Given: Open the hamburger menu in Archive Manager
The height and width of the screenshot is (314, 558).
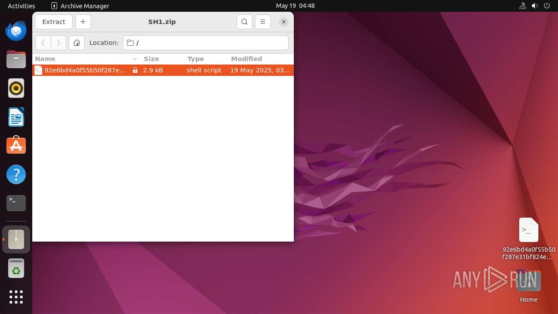Looking at the screenshot, I should point(262,22).
